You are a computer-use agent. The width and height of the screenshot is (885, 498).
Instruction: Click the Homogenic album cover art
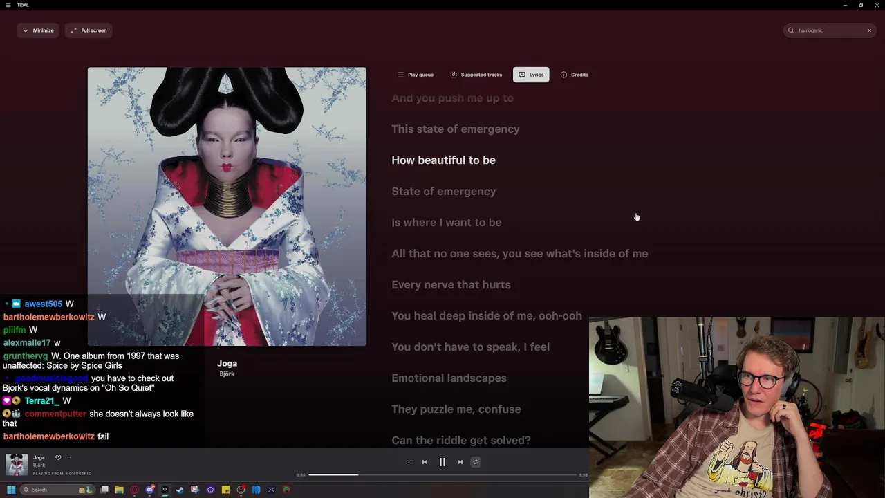(227, 206)
